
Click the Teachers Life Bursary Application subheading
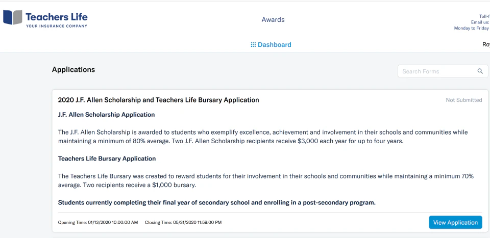pos(107,158)
